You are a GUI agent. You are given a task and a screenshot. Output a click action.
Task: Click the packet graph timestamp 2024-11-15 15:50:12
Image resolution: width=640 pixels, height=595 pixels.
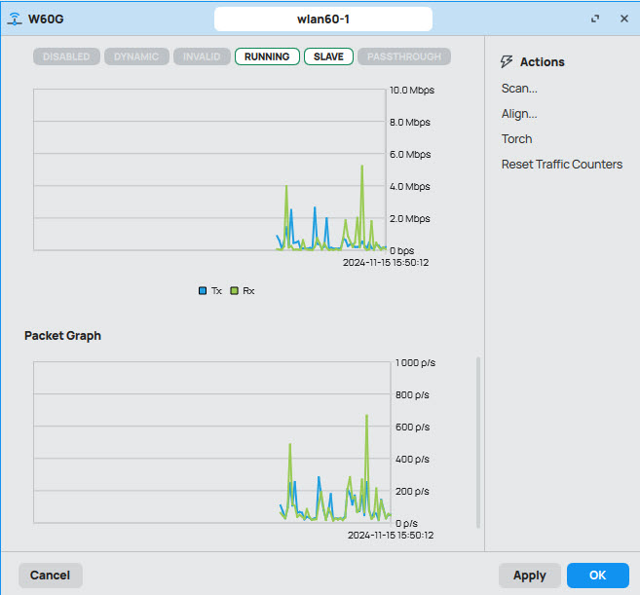[x=391, y=535]
